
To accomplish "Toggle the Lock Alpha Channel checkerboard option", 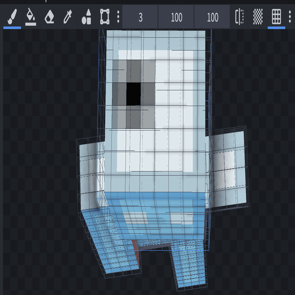I will pyautogui.click(x=258, y=17).
